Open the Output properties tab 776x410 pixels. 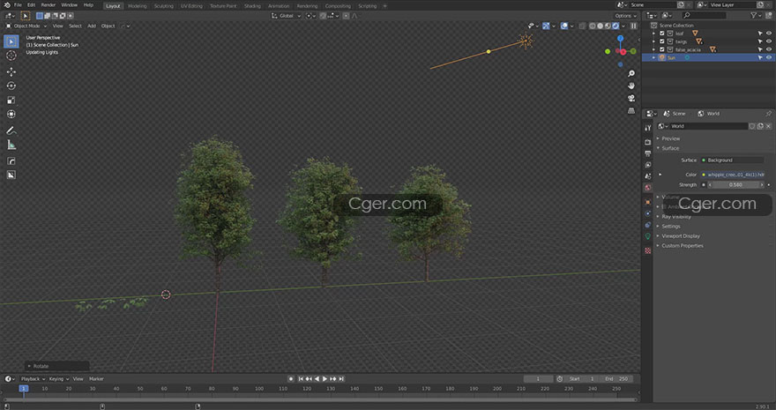click(648, 153)
